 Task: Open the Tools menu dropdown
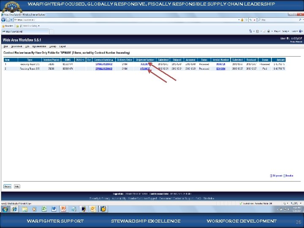click(294, 31)
